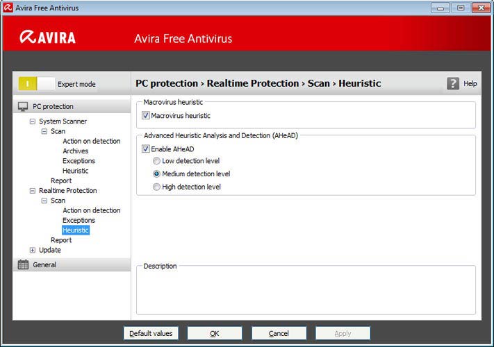Click the Avira umbrella icon in title bar
The image size is (494, 347).
tap(8, 8)
